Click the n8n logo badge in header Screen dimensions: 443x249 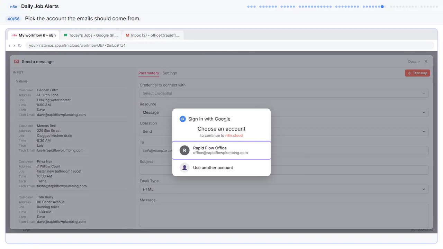[x=14, y=7]
